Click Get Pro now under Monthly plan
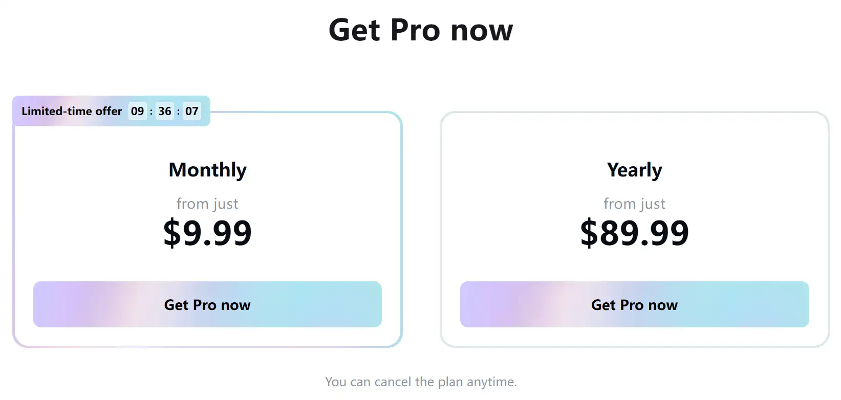 [x=207, y=304]
